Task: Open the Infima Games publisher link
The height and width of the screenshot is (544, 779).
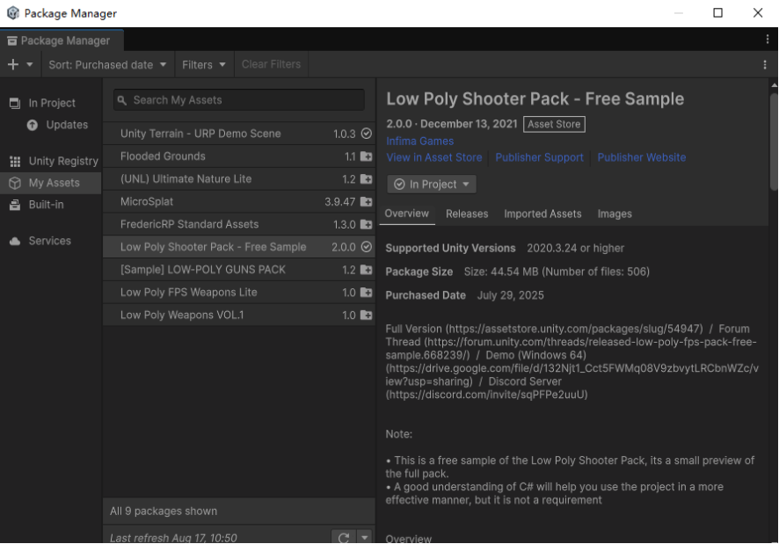Action: [419, 141]
